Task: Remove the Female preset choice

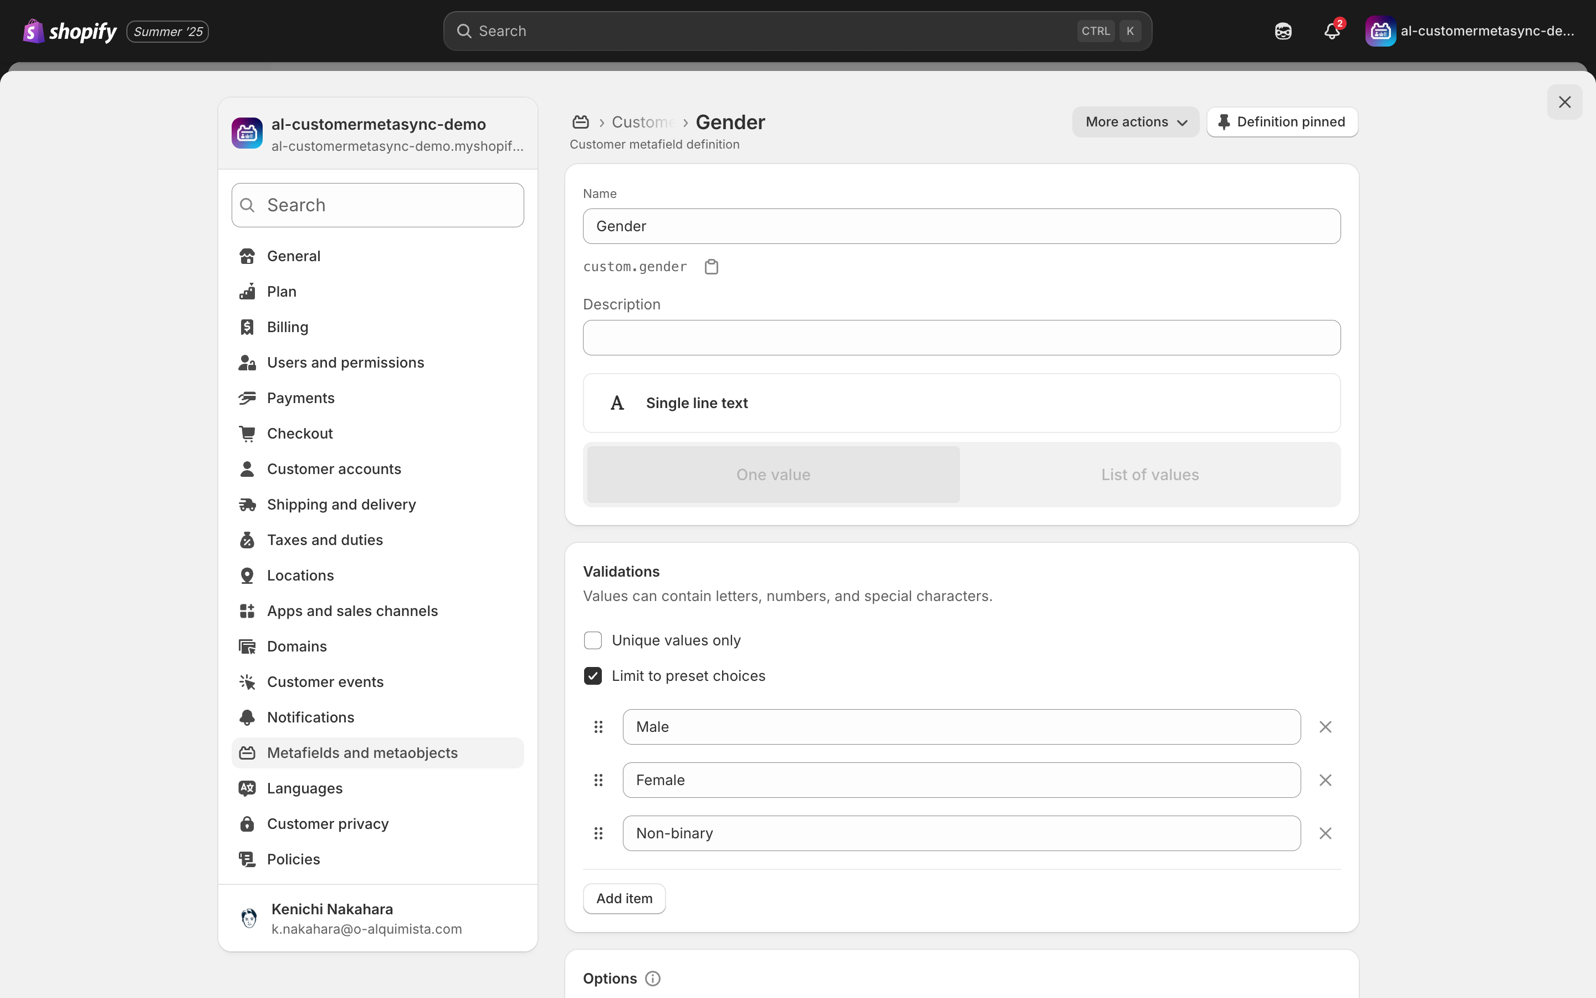Action: tap(1325, 780)
